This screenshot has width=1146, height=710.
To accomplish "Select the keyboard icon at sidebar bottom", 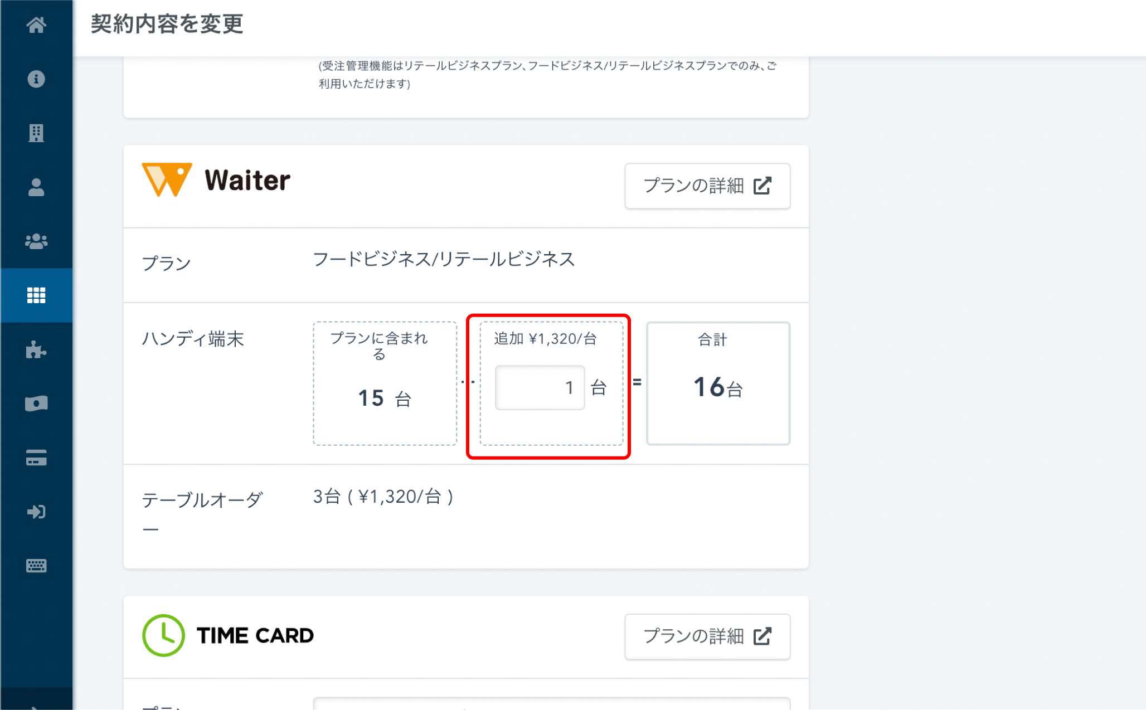I will 36,566.
